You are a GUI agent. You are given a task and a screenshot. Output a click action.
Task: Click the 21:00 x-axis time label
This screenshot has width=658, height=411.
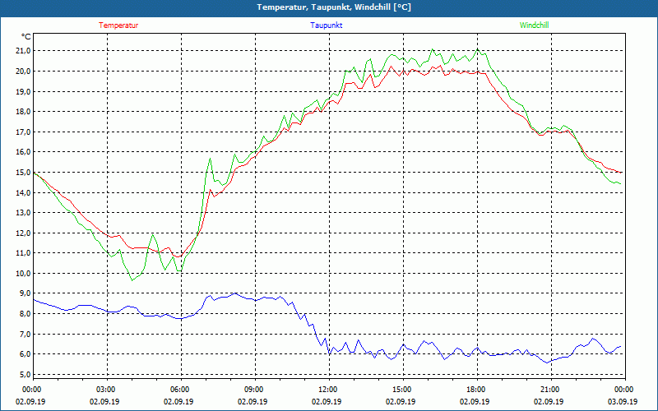point(549,390)
